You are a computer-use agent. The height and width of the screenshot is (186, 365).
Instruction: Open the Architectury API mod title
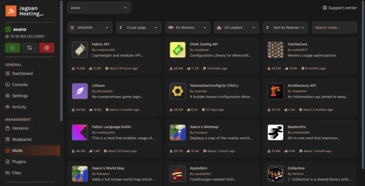tap(302, 86)
